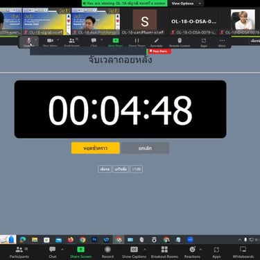Click the Remote Control mouse icon
The image size is (260, 260).
[180, 42]
